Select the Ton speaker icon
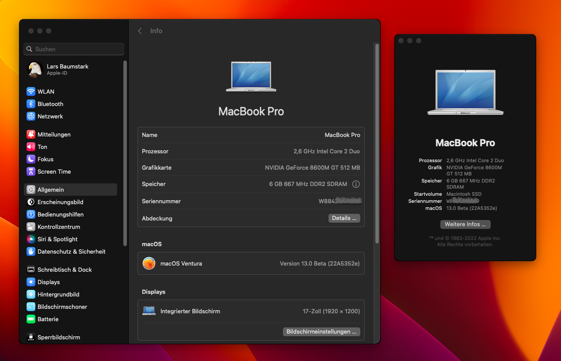This screenshot has height=361, width=561. point(31,147)
